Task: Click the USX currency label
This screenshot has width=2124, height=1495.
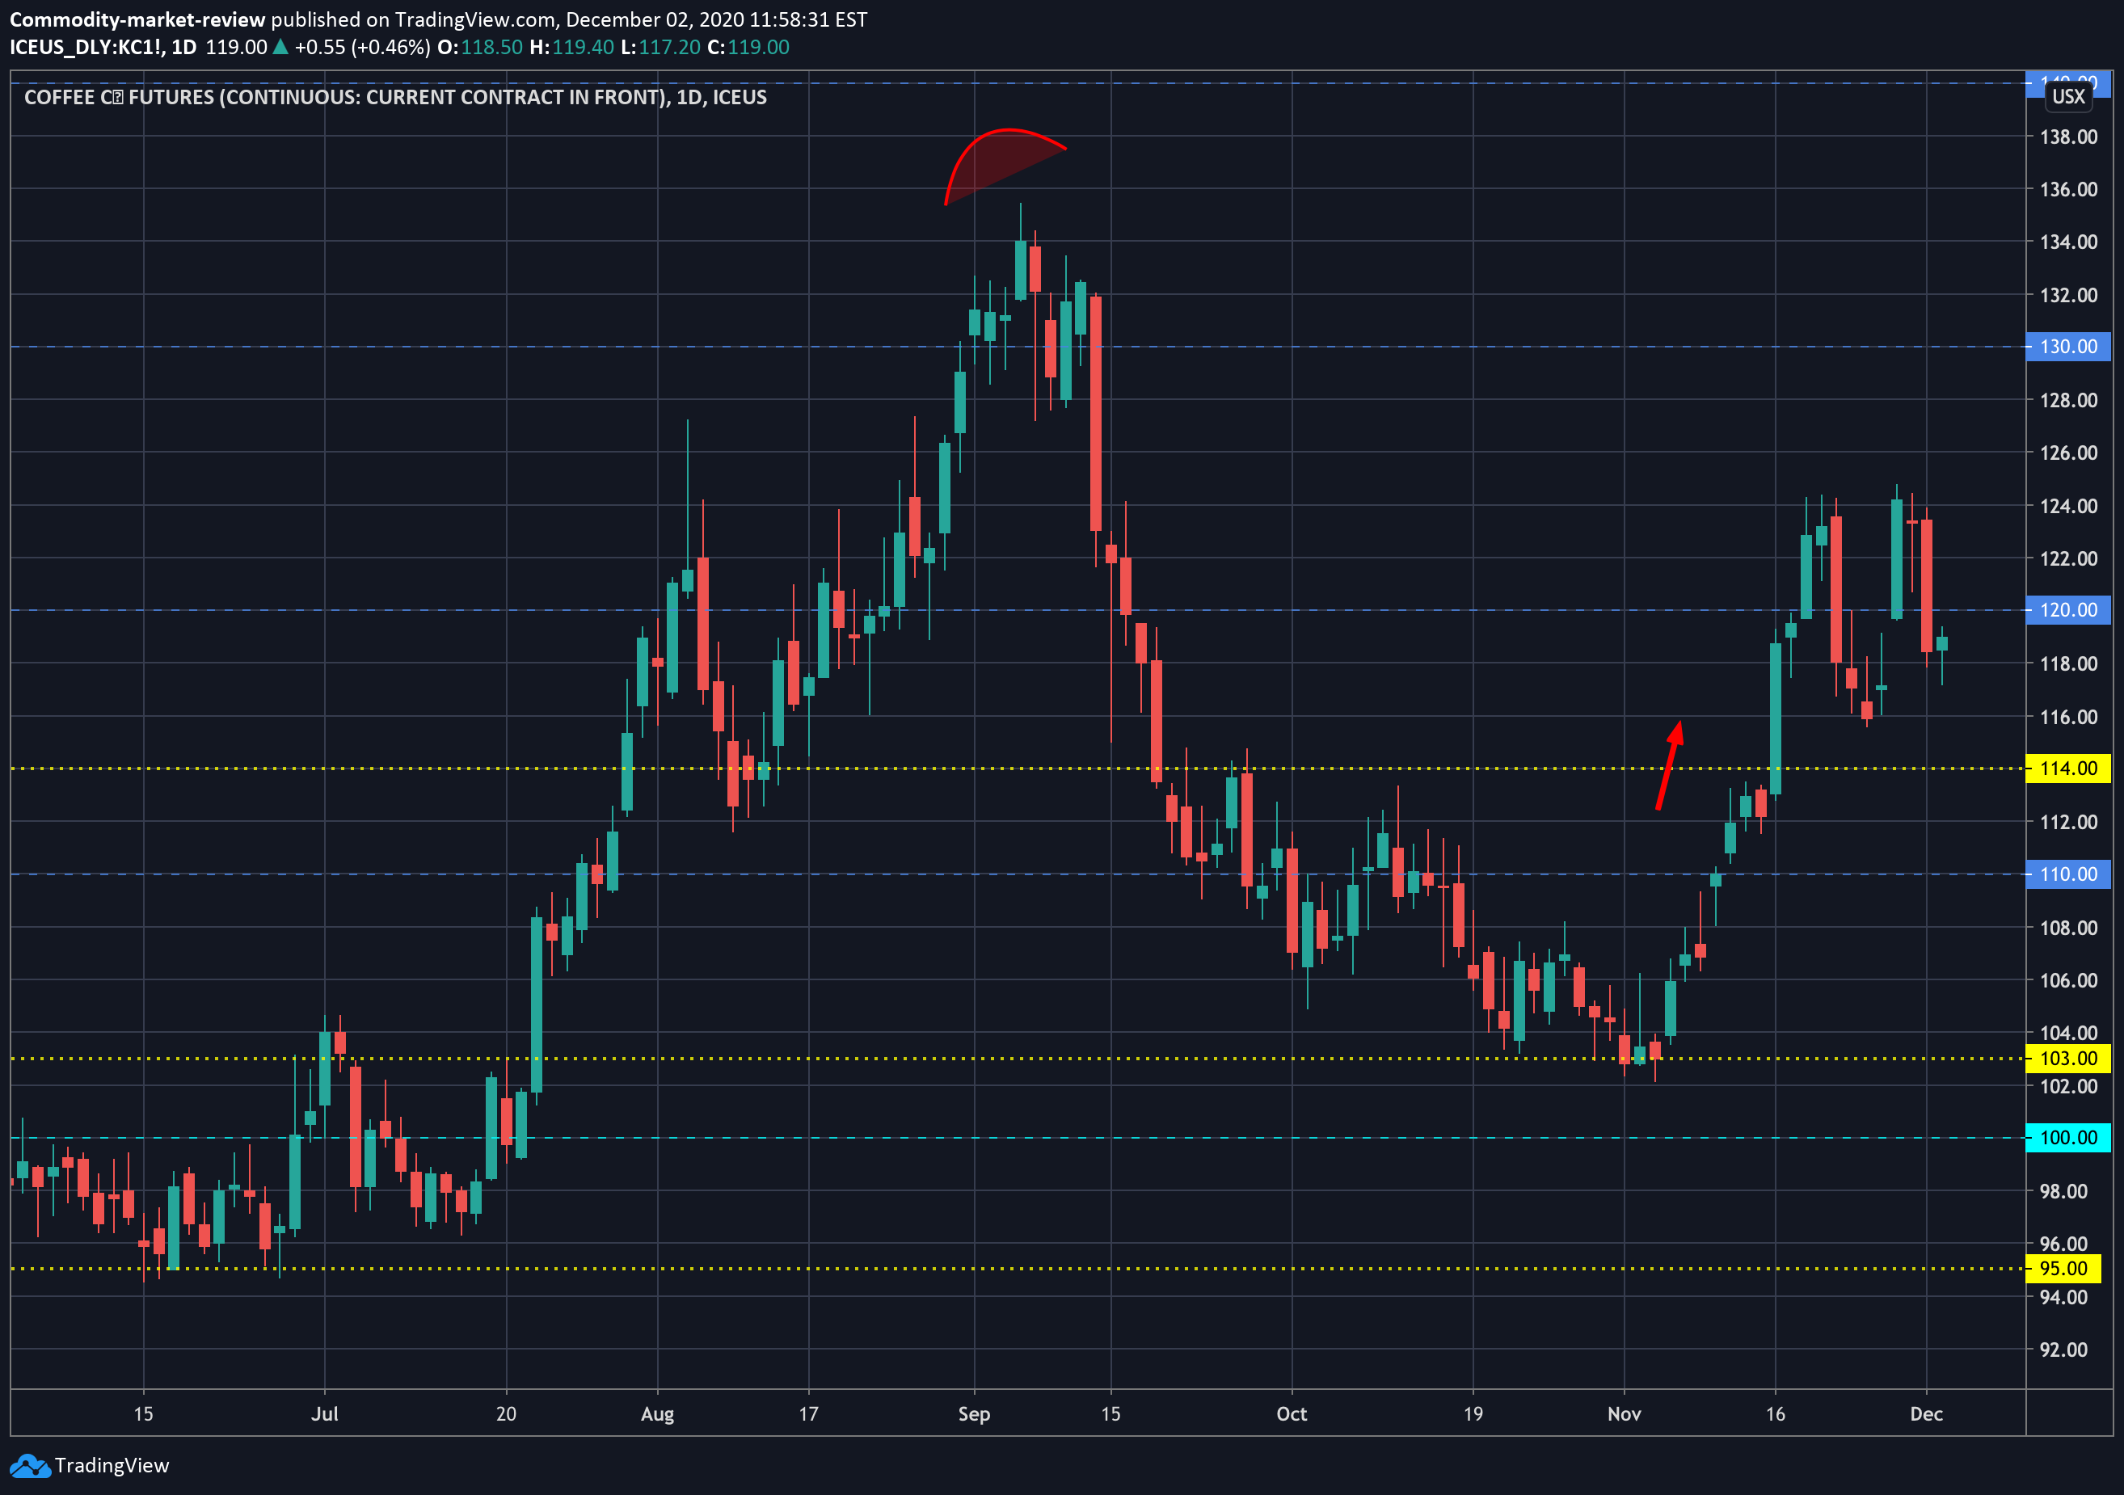Action: click(2067, 97)
